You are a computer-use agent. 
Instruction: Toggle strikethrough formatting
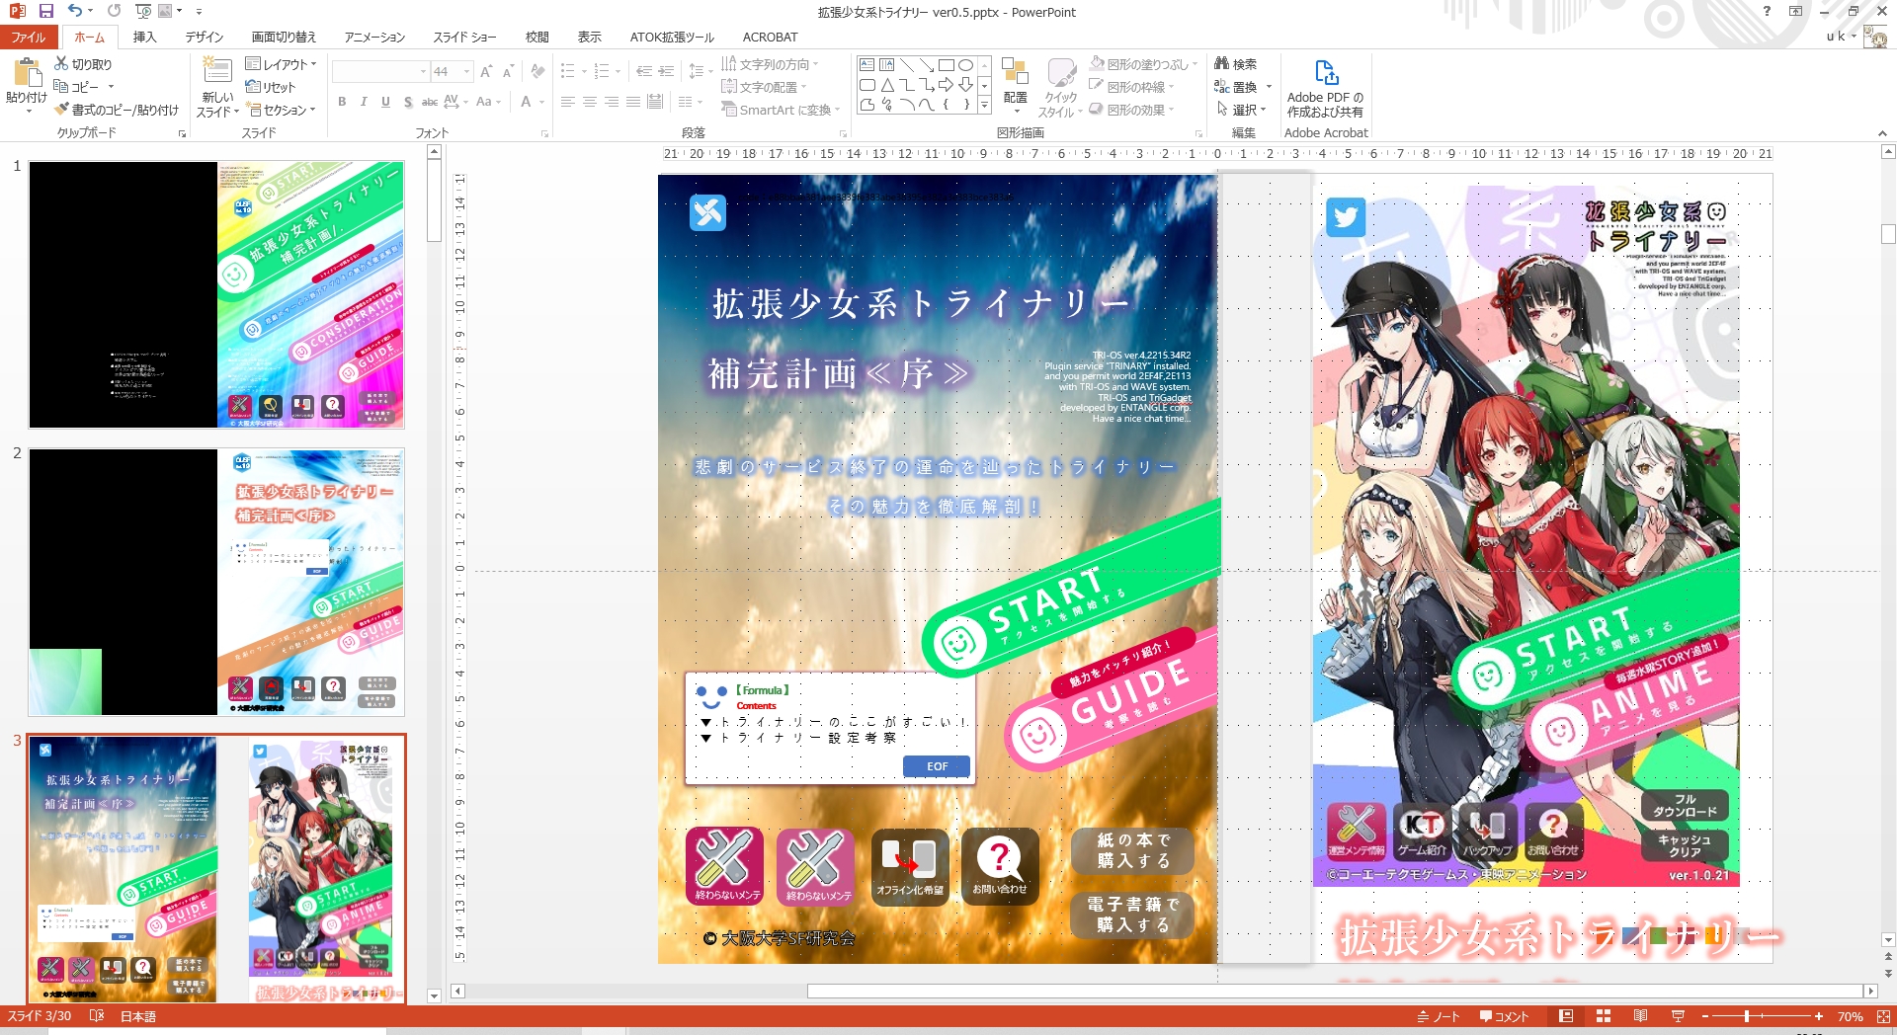click(430, 102)
